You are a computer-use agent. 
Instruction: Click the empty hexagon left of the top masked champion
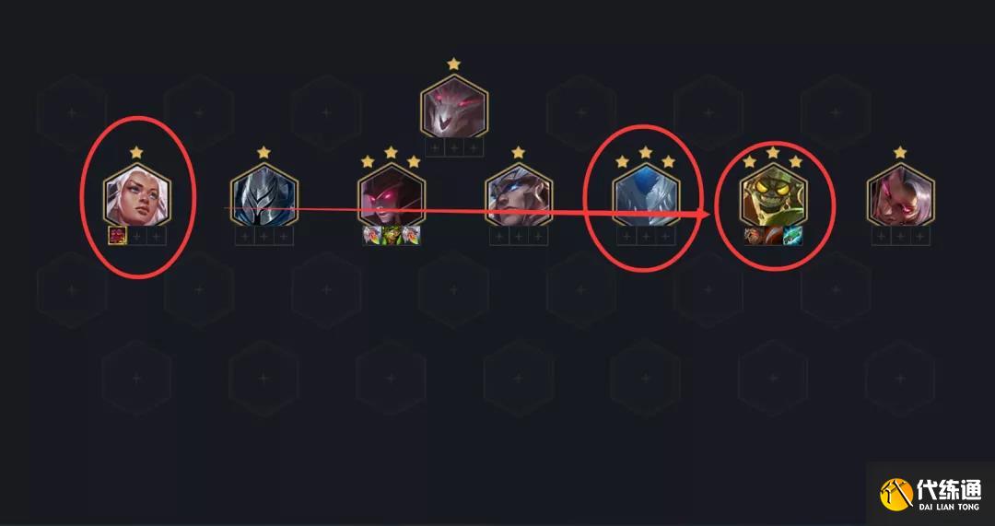tap(327, 112)
